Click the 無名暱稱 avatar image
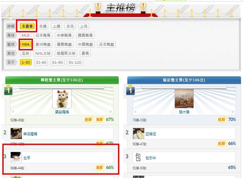The image size is (244, 178). coord(16,134)
